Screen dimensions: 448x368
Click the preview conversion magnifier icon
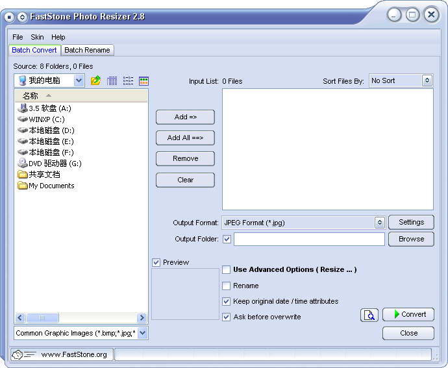click(x=369, y=315)
